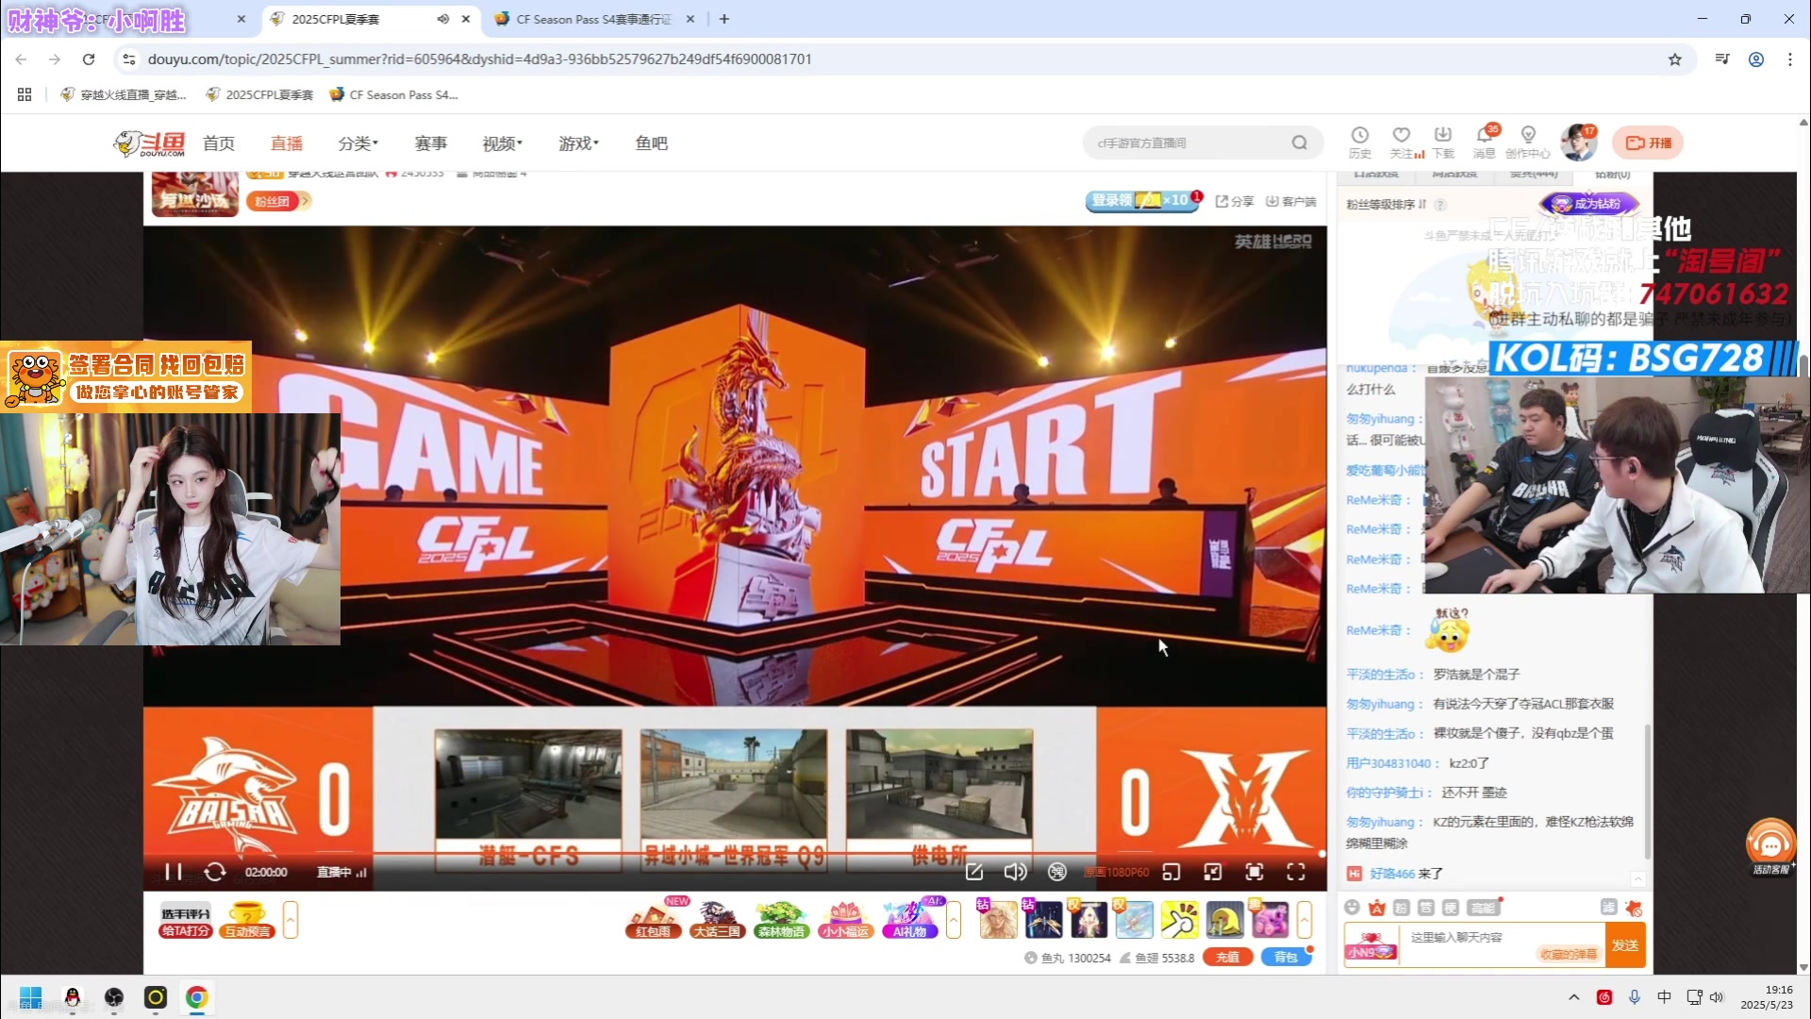Open the 历史 watch history icon

1359,142
